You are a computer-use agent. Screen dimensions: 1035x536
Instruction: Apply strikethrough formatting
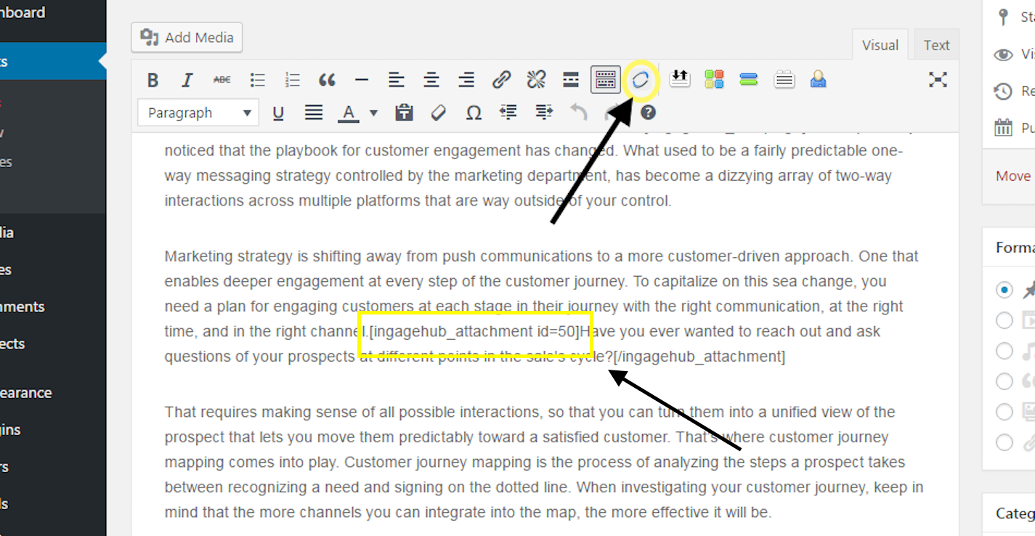[222, 80]
